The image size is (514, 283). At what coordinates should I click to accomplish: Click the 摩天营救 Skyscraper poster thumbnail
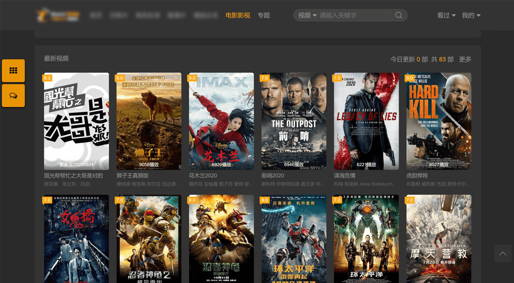[439, 239]
